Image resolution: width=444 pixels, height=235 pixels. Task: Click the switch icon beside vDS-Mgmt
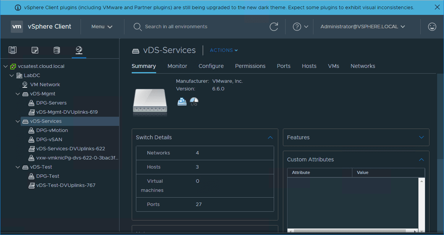(25, 94)
